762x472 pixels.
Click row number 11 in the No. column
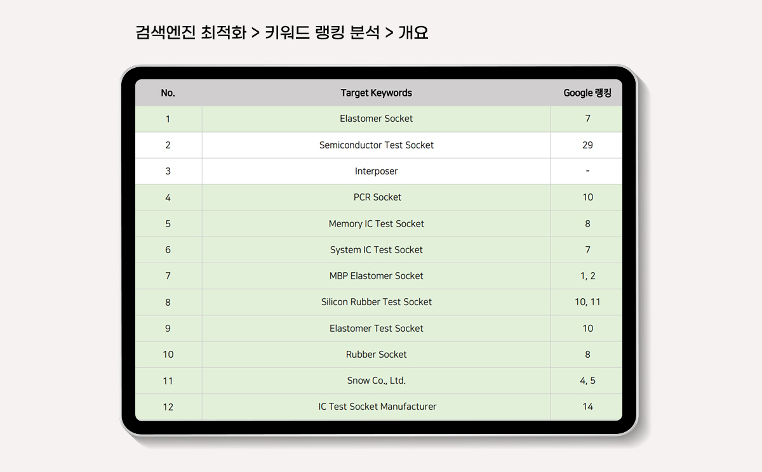click(x=168, y=381)
